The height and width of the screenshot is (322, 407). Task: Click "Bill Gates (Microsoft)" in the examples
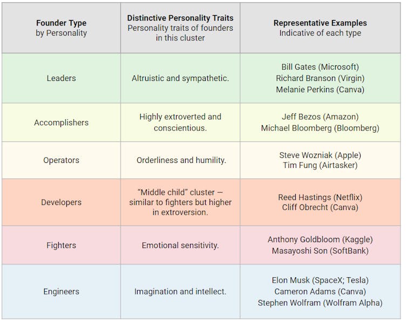(x=320, y=67)
